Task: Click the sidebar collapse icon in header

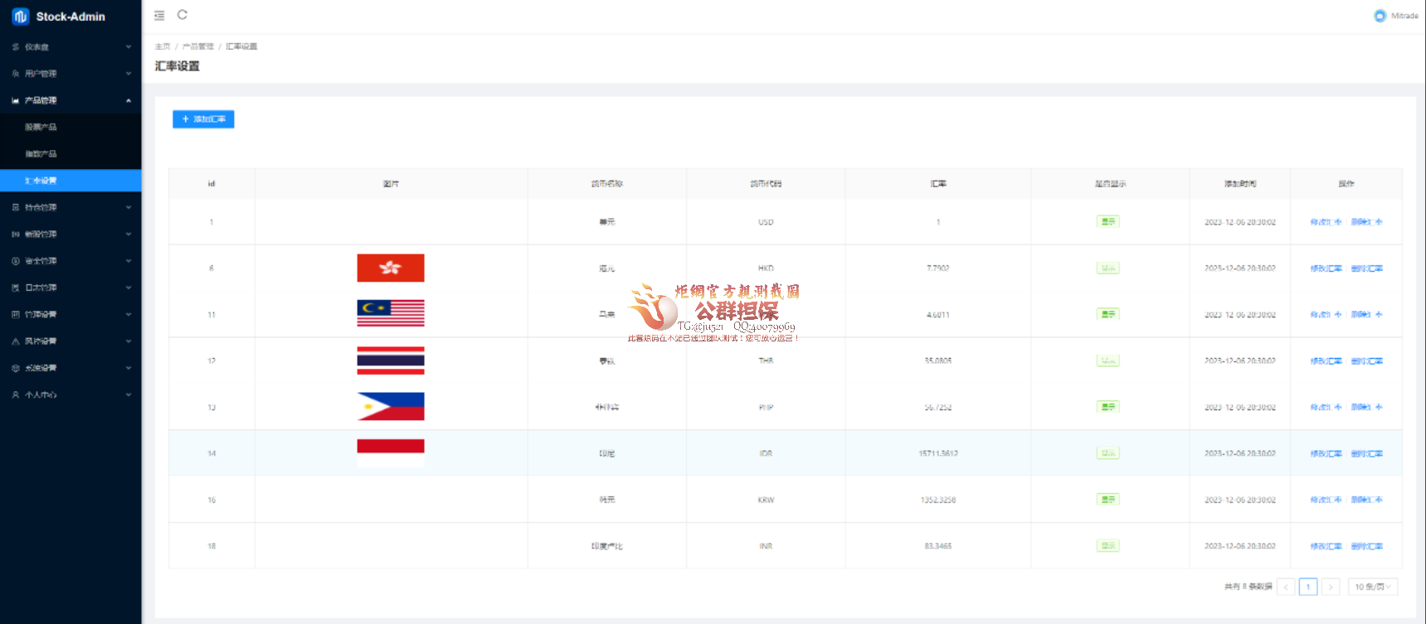Action: pyautogui.click(x=159, y=16)
